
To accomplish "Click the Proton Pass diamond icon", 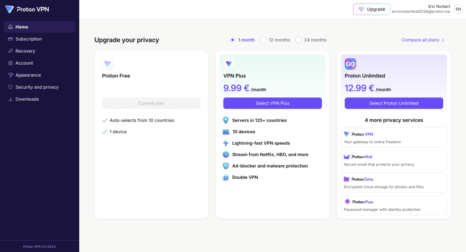I will click(347, 202).
